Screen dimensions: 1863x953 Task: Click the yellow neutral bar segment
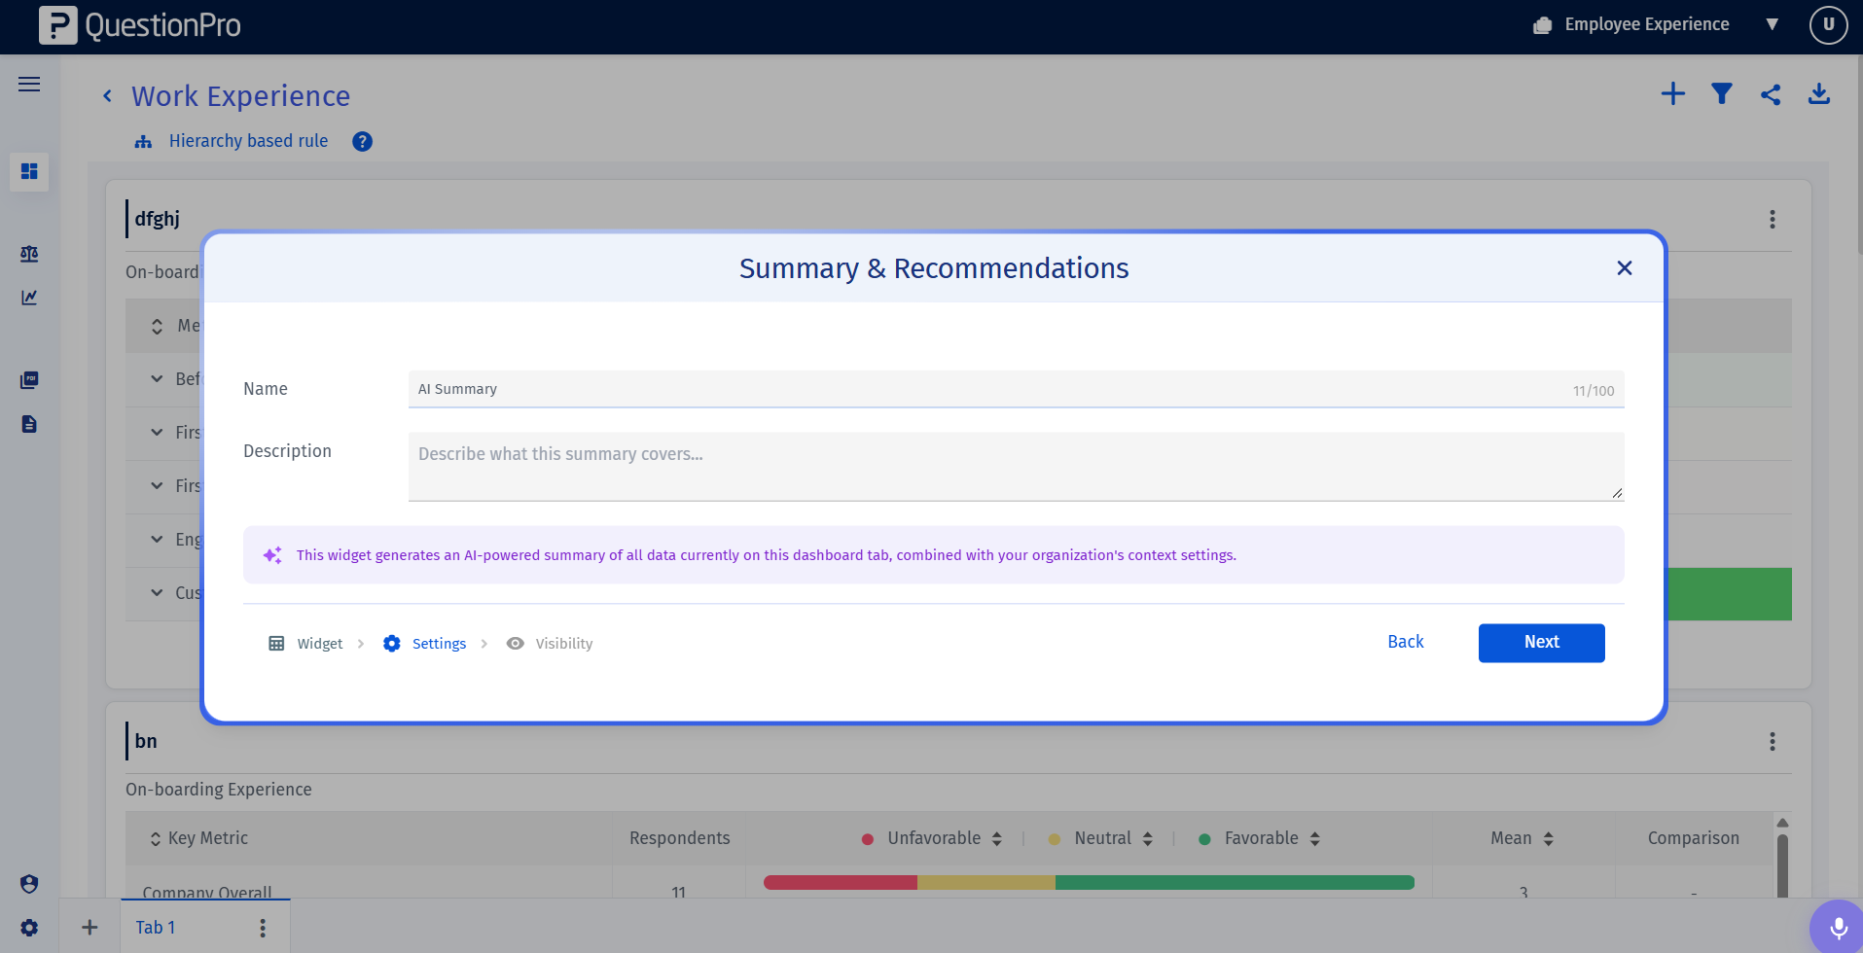(x=986, y=883)
